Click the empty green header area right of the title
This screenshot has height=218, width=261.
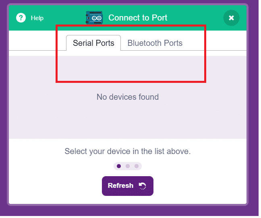(195, 18)
